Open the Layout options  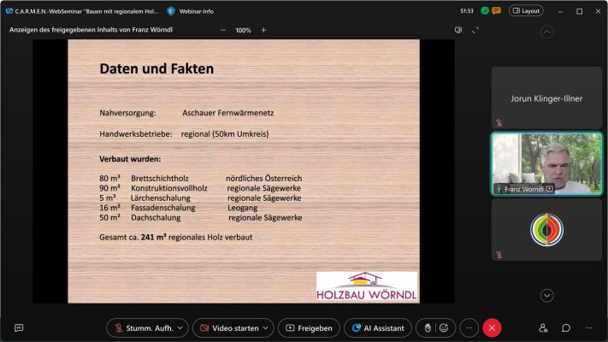pyautogui.click(x=526, y=11)
